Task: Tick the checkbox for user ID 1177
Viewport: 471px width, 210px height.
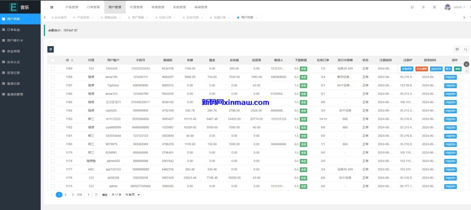Action: point(52,169)
